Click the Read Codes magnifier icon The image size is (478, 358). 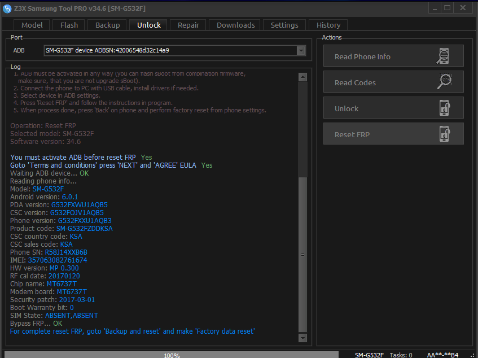[x=444, y=82]
